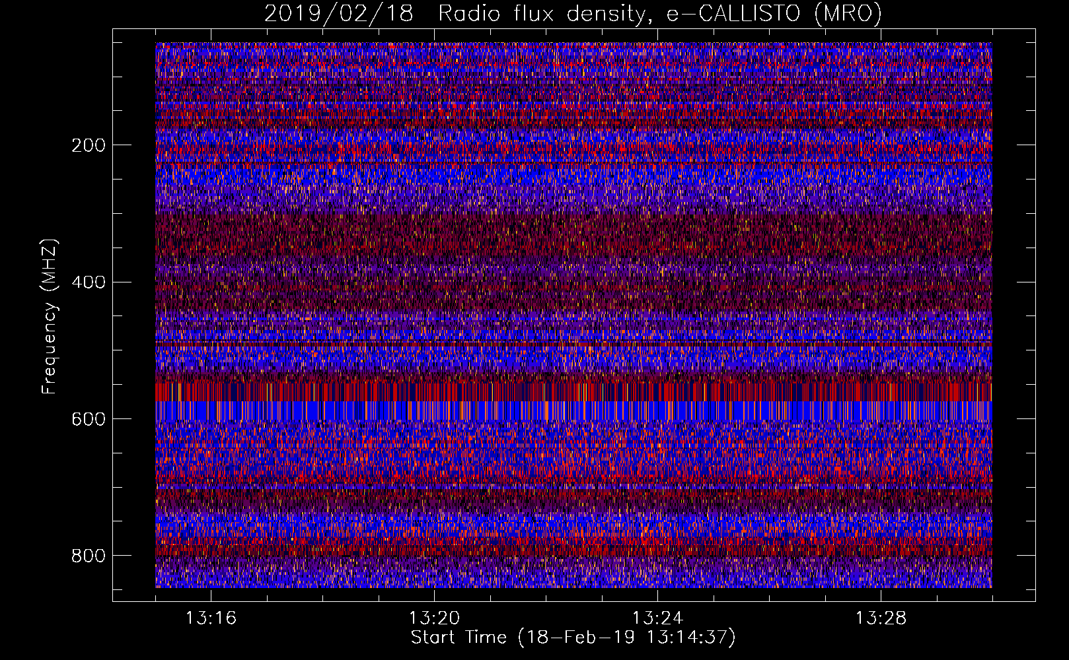Image resolution: width=1069 pixels, height=660 pixels.
Task: Click the 200 frequency axis label
Action: pyautogui.click(x=88, y=145)
